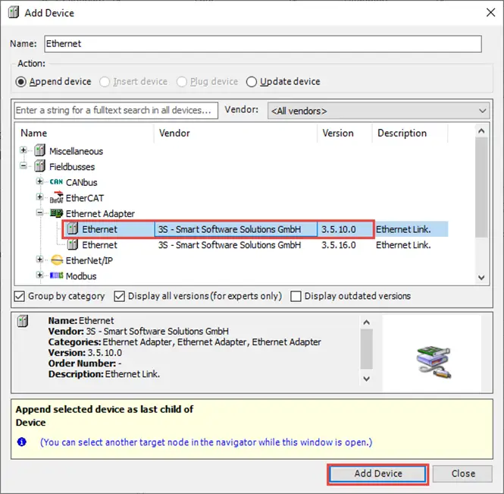Screen dimensions: 504x494
Task: Collapse the Fieldbusses tree node
Action: (x=23, y=165)
